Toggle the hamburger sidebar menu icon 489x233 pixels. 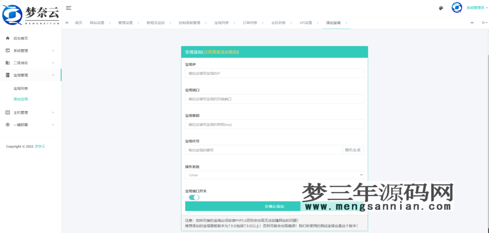69,8
